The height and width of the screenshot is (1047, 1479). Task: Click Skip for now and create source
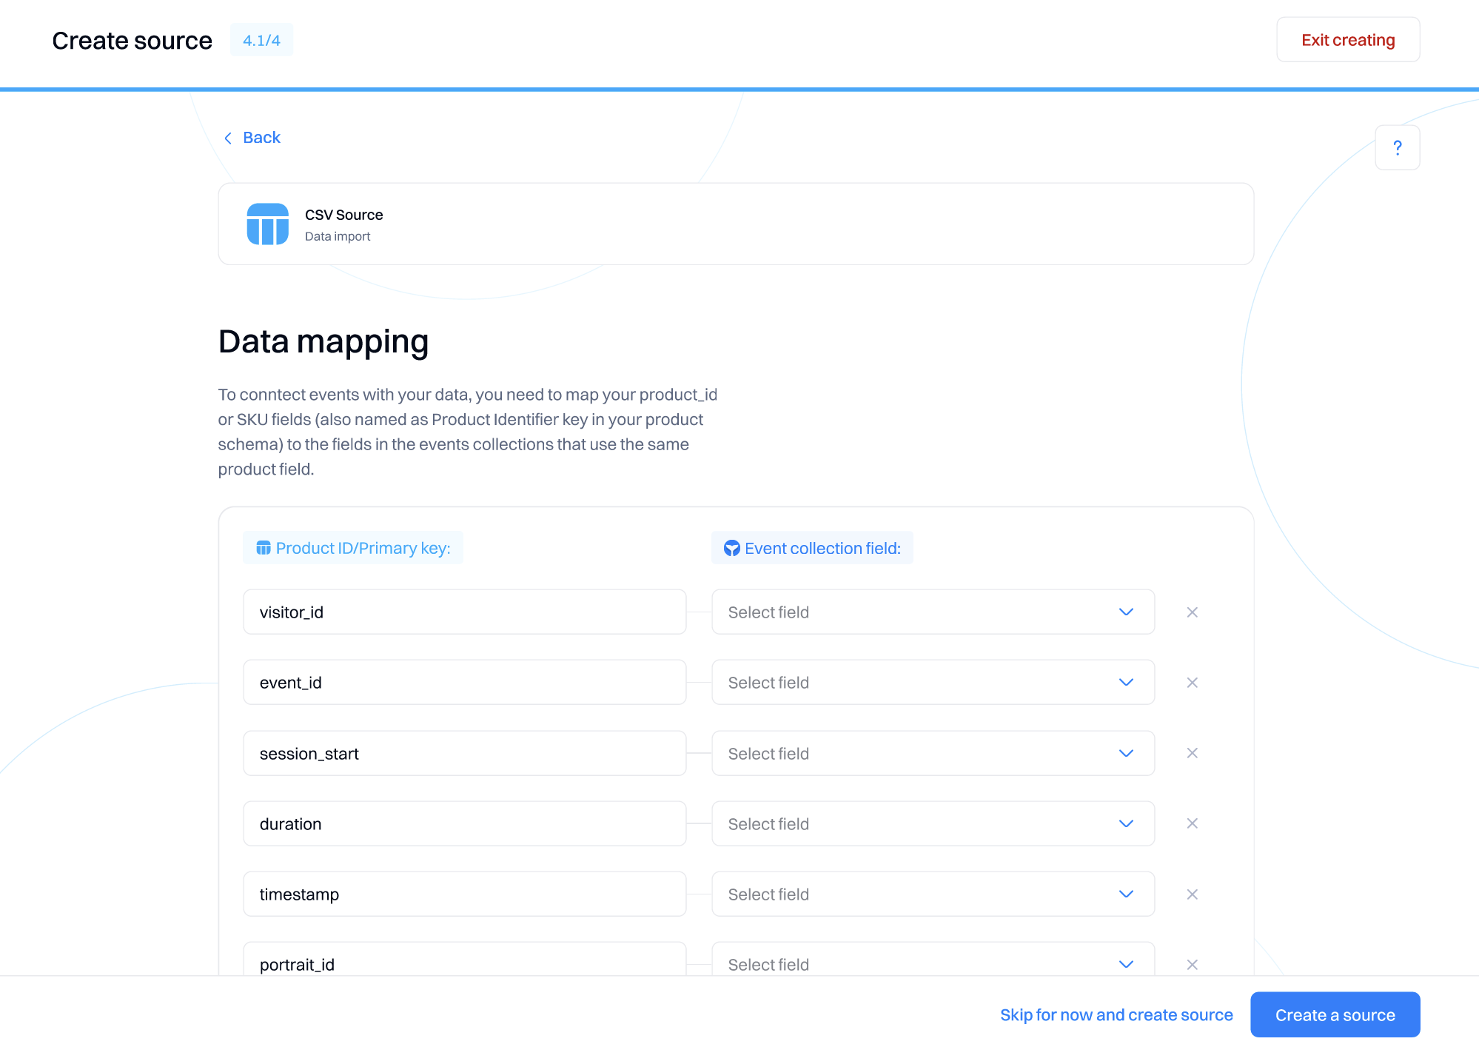(x=1116, y=1014)
